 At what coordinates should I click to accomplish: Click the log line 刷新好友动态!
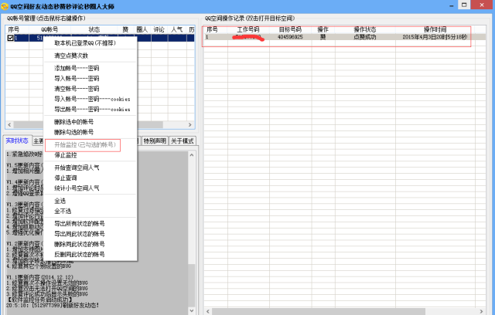[x=53, y=305]
